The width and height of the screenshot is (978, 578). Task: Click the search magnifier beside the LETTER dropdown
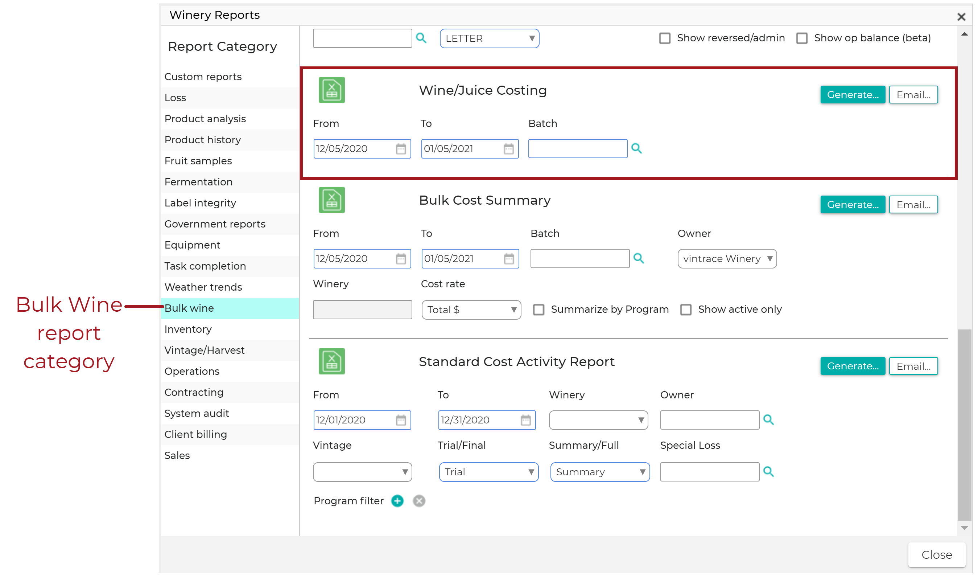[421, 38]
